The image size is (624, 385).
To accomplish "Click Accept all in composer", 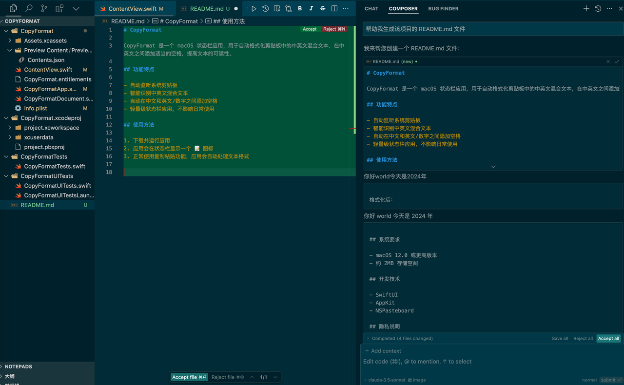I will [608, 338].
